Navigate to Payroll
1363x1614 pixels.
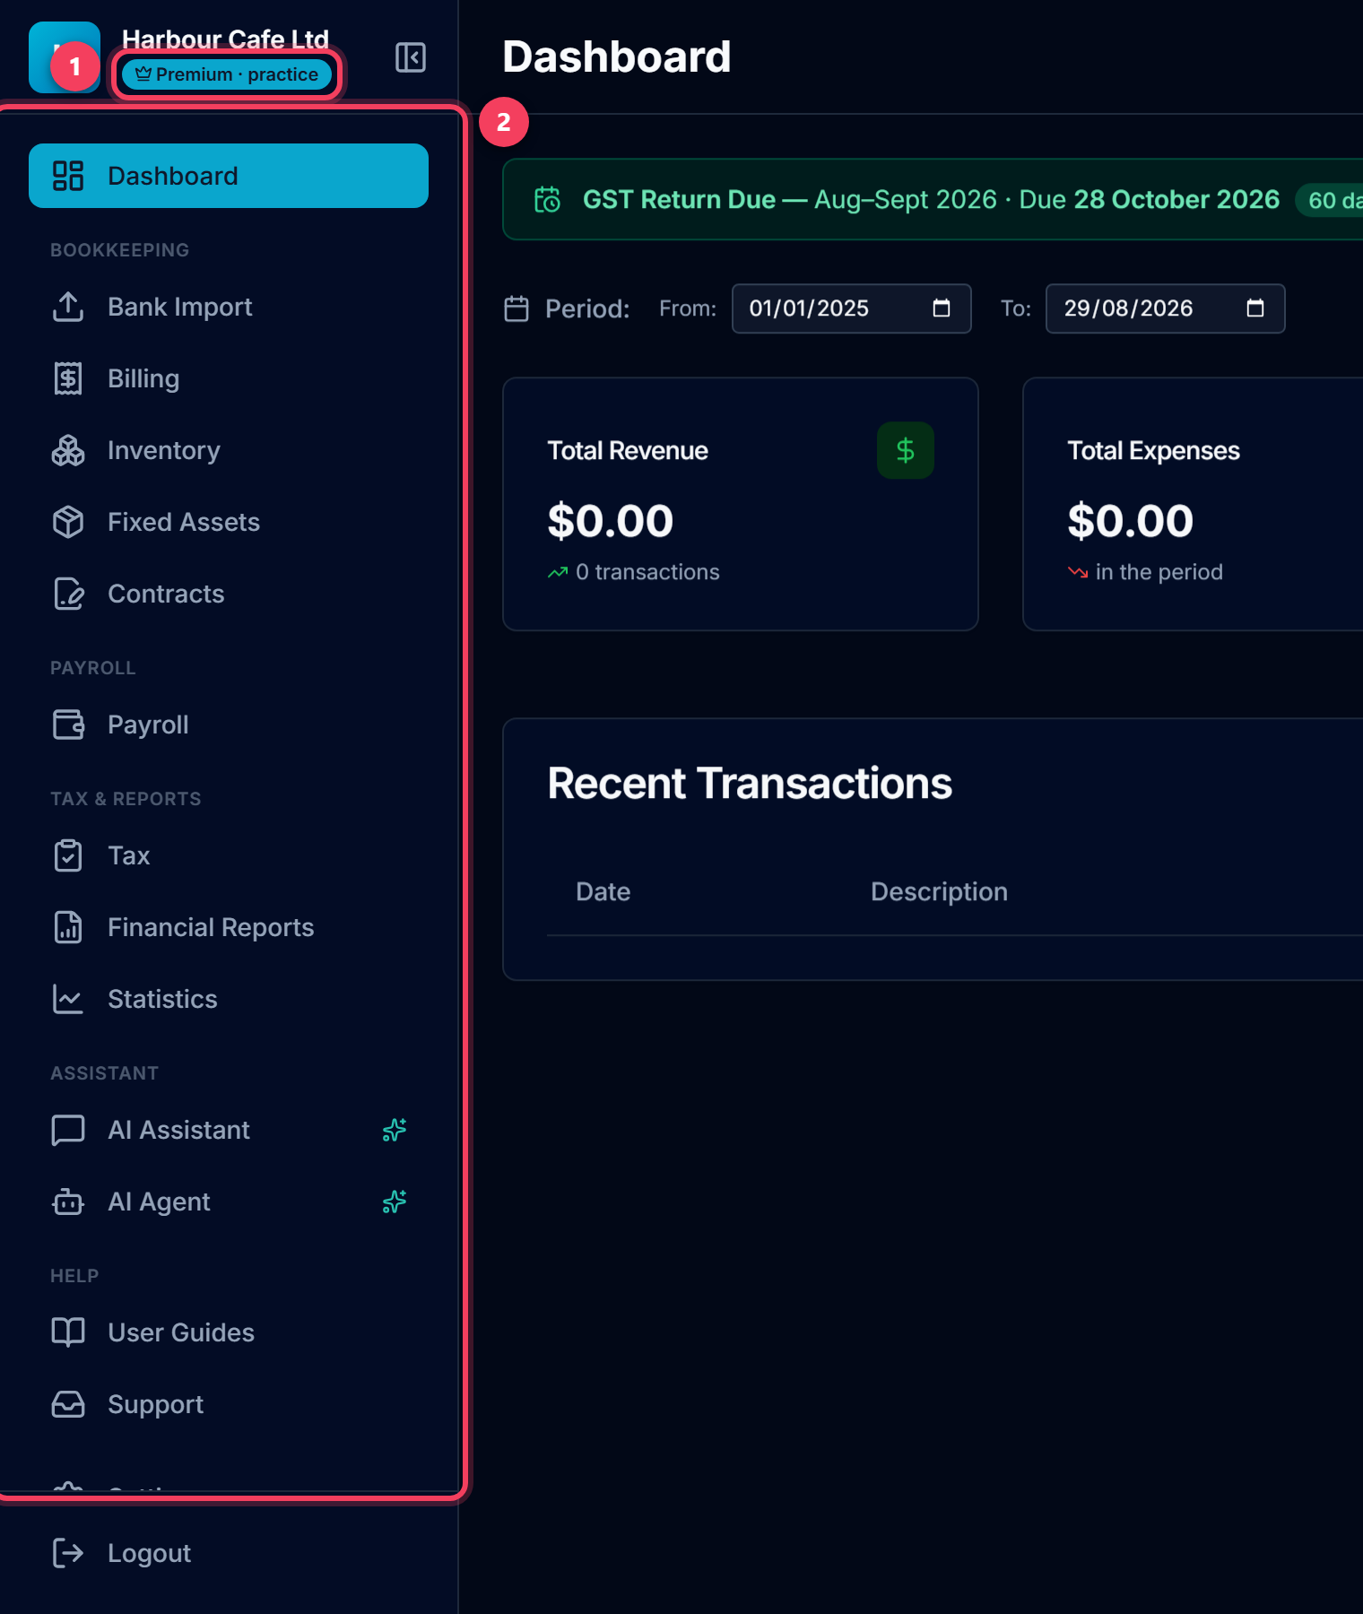click(x=229, y=725)
